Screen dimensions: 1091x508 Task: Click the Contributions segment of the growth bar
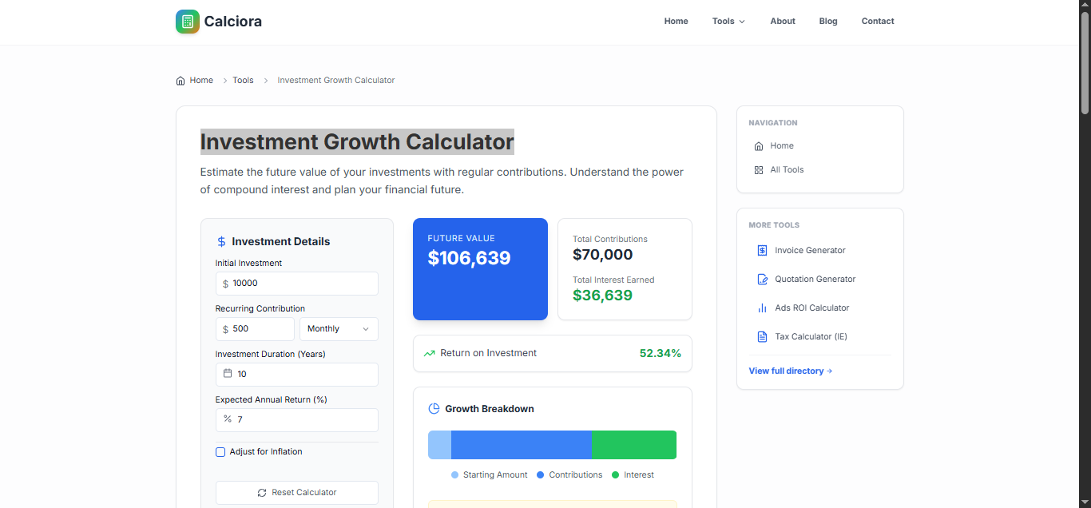click(x=521, y=445)
